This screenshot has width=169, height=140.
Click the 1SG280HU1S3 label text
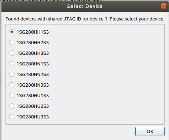pos(33,96)
